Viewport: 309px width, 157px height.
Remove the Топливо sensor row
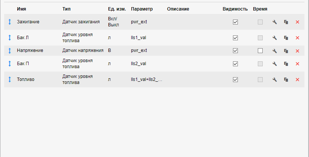click(297, 79)
